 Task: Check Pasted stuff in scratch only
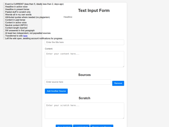tap(4, 12)
